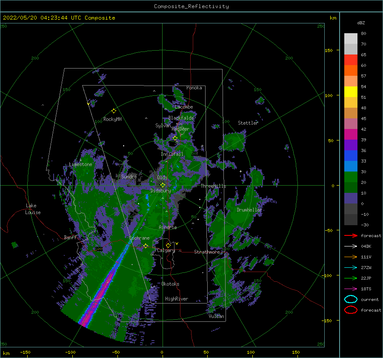Screen dimensions: 383x358
Task: Click the light blue 30-33 dBZ swatch
Action: pyautogui.click(x=351, y=166)
